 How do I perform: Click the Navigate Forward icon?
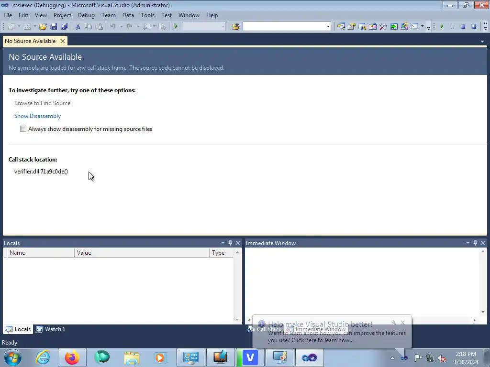pos(162,27)
